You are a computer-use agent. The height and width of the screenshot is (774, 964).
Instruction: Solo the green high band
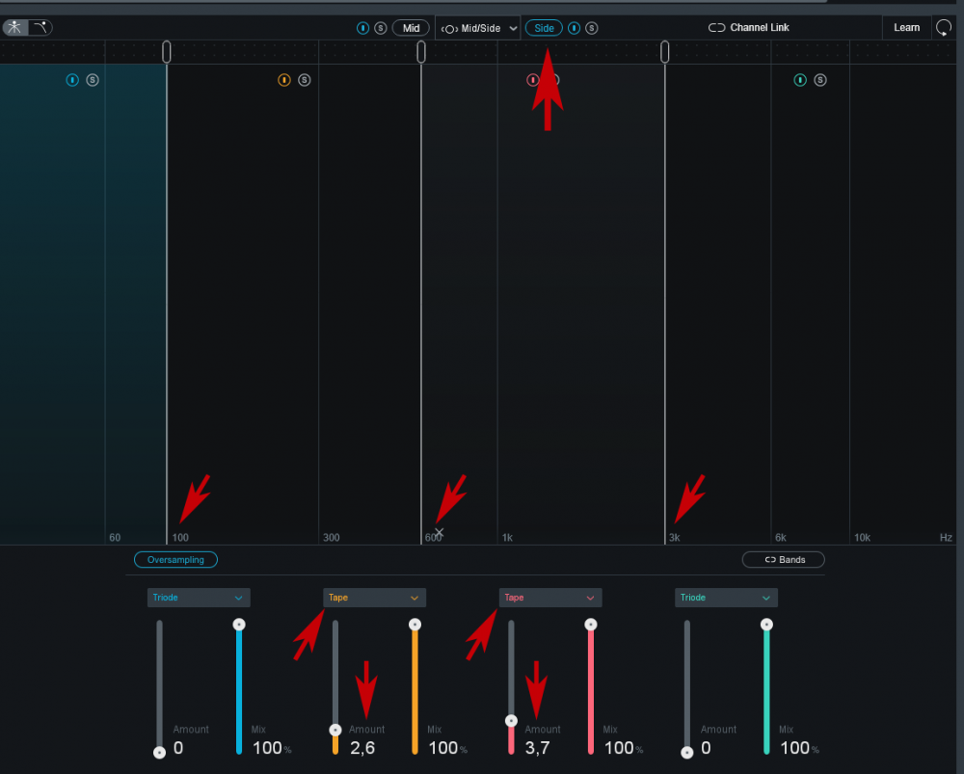pos(820,80)
